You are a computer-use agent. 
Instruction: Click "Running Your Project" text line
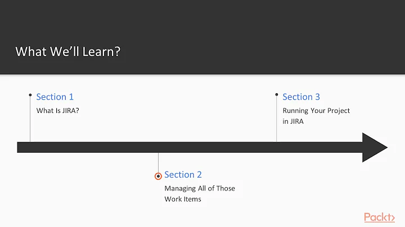pos(316,111)
